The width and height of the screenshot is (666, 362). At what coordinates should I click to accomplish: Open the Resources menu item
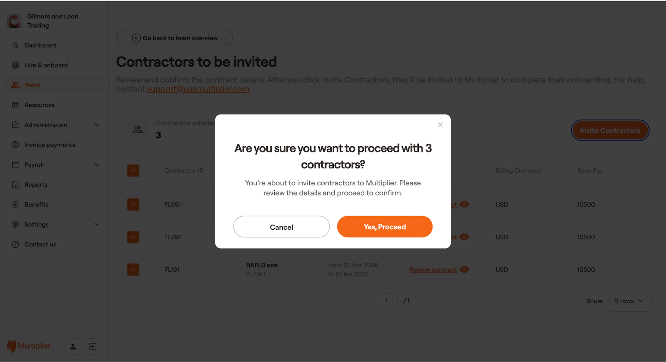tap(40, 105)
